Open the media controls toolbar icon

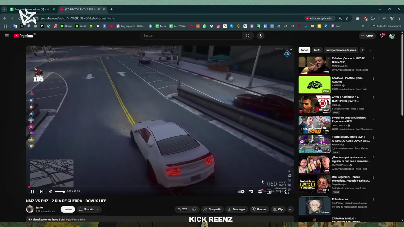tap(384, 18)
